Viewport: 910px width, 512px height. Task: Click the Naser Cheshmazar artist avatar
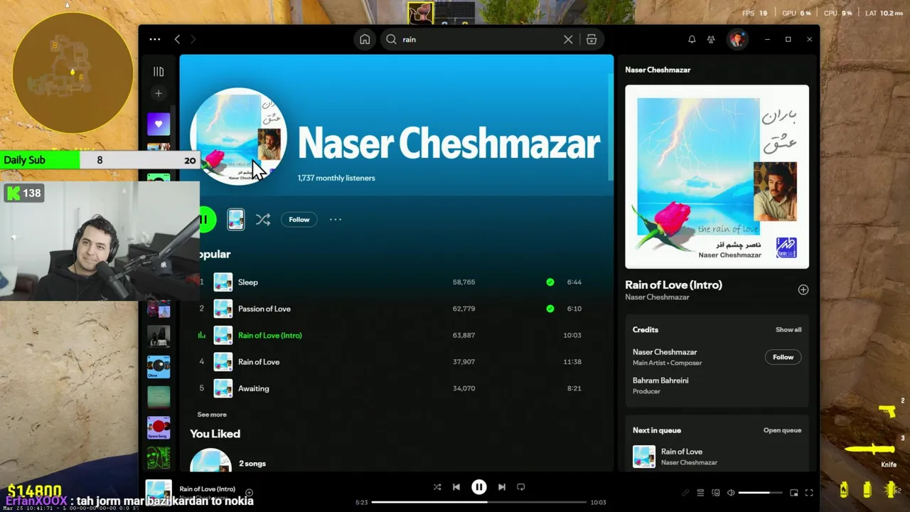239,136
